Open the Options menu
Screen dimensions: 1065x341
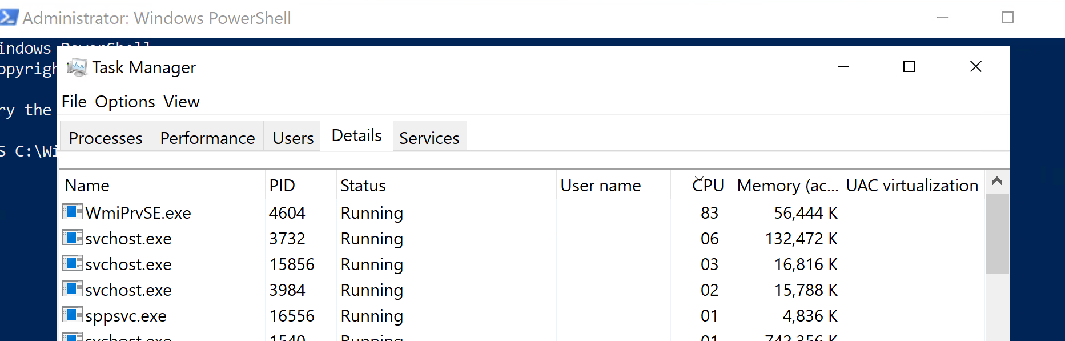pos(125,102)
